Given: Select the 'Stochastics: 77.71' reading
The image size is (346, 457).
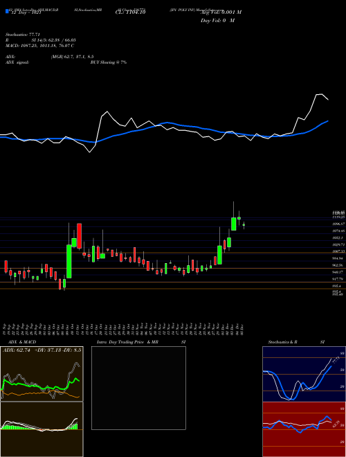Looking at the screenshot, I should tap(23, 35).
